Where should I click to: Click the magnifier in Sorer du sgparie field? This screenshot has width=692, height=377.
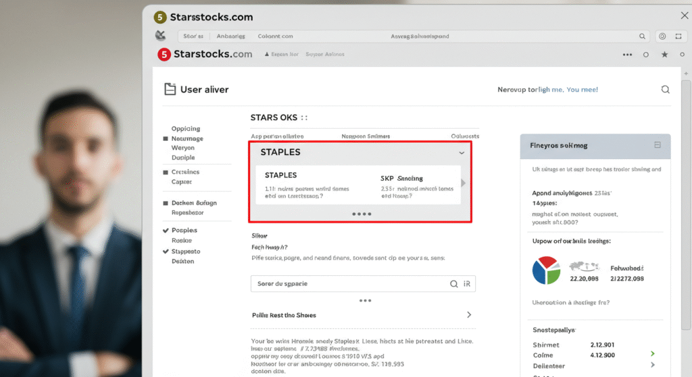tap(453, 284)
